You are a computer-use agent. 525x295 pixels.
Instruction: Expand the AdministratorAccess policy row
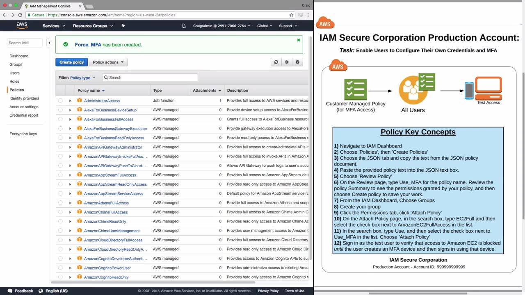tap(70, 101)
